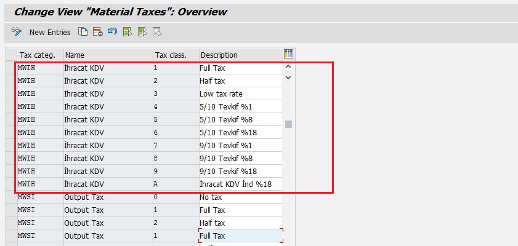Click the Delete entry icon
The height and width of the screenshot is (246, 518).
(x=97, y=32)
